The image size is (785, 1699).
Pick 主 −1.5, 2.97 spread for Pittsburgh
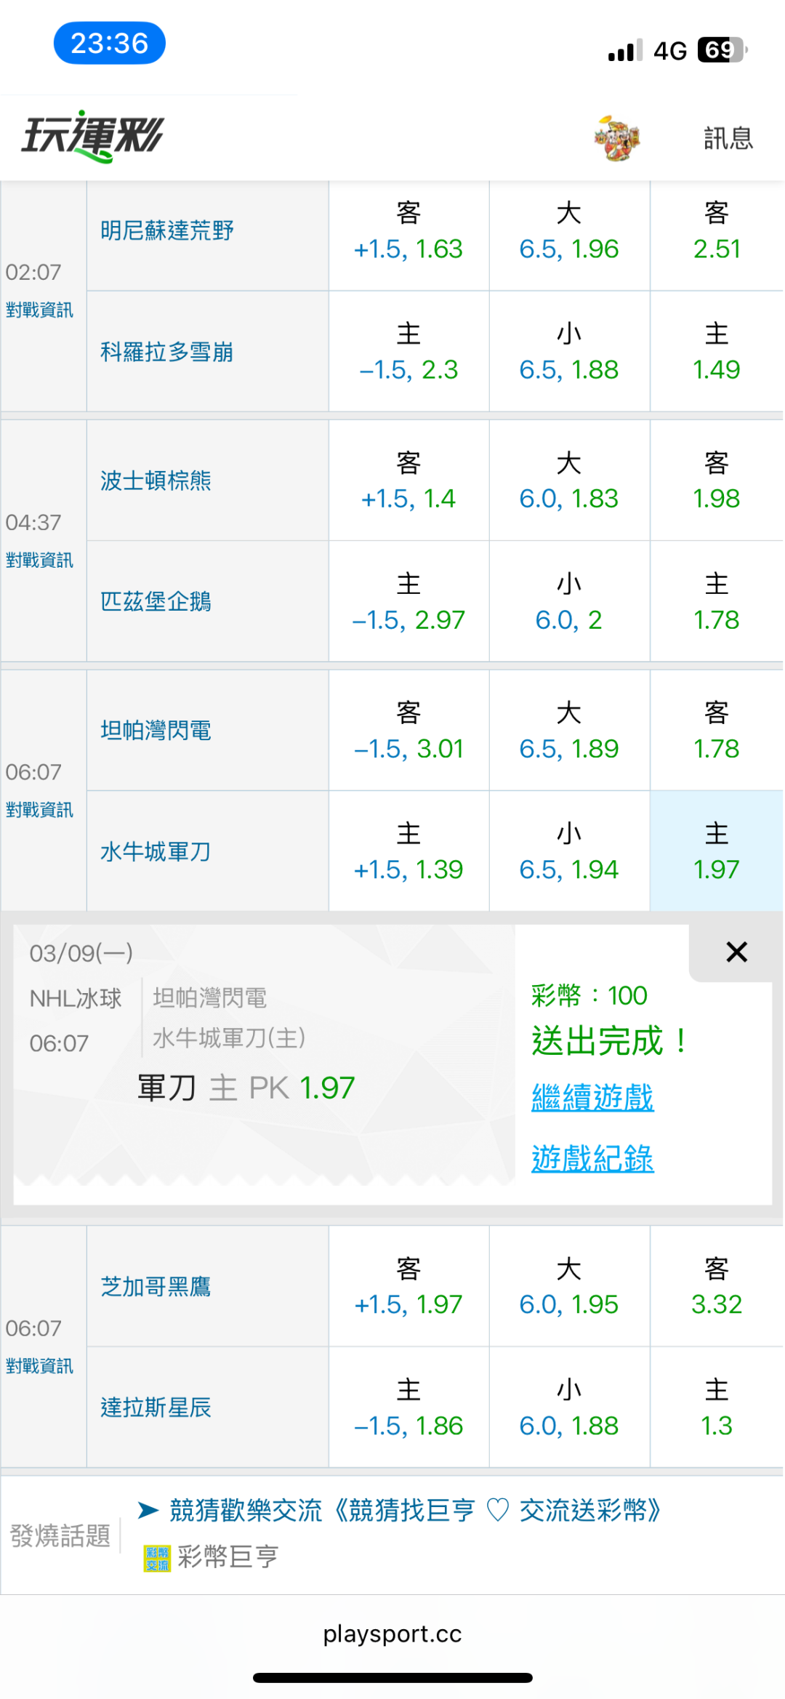pos(408,602)
